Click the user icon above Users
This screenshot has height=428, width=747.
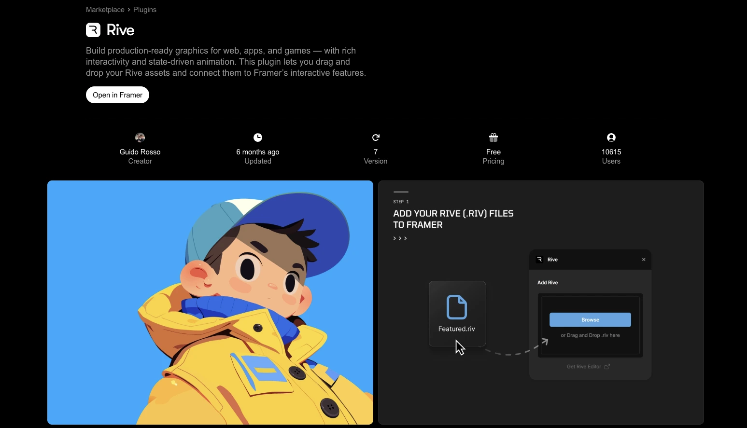click(x=611, y=138)
